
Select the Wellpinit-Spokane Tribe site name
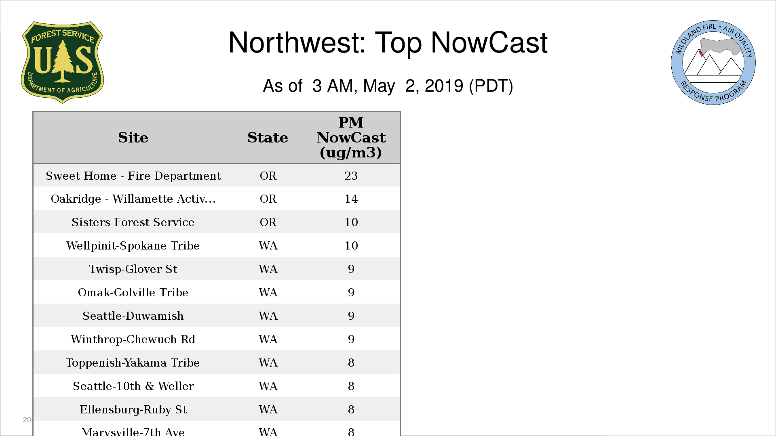133,245
